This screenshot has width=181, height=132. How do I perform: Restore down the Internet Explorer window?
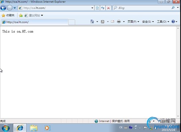point(169,2)
